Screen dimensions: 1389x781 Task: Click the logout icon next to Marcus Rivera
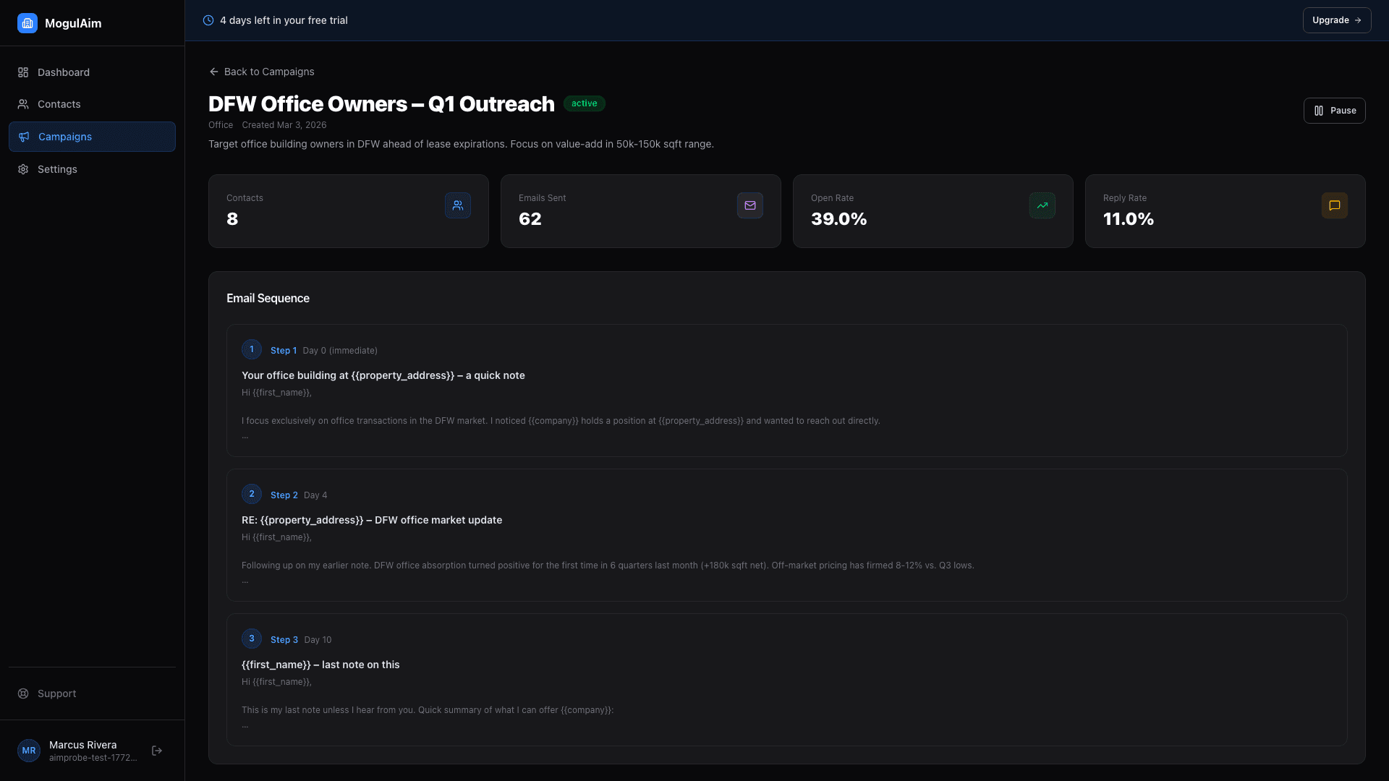point(157,751)
